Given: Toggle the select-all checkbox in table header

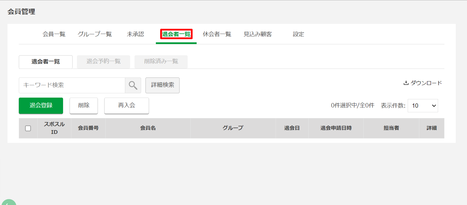Looking at the screenshot, I should click(x=28, y=128).
